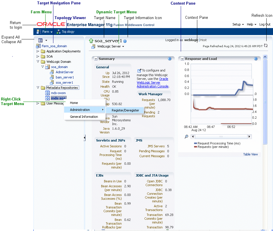Collapse the soa_domain node
273x231 pixels.
tap(42, 67)
